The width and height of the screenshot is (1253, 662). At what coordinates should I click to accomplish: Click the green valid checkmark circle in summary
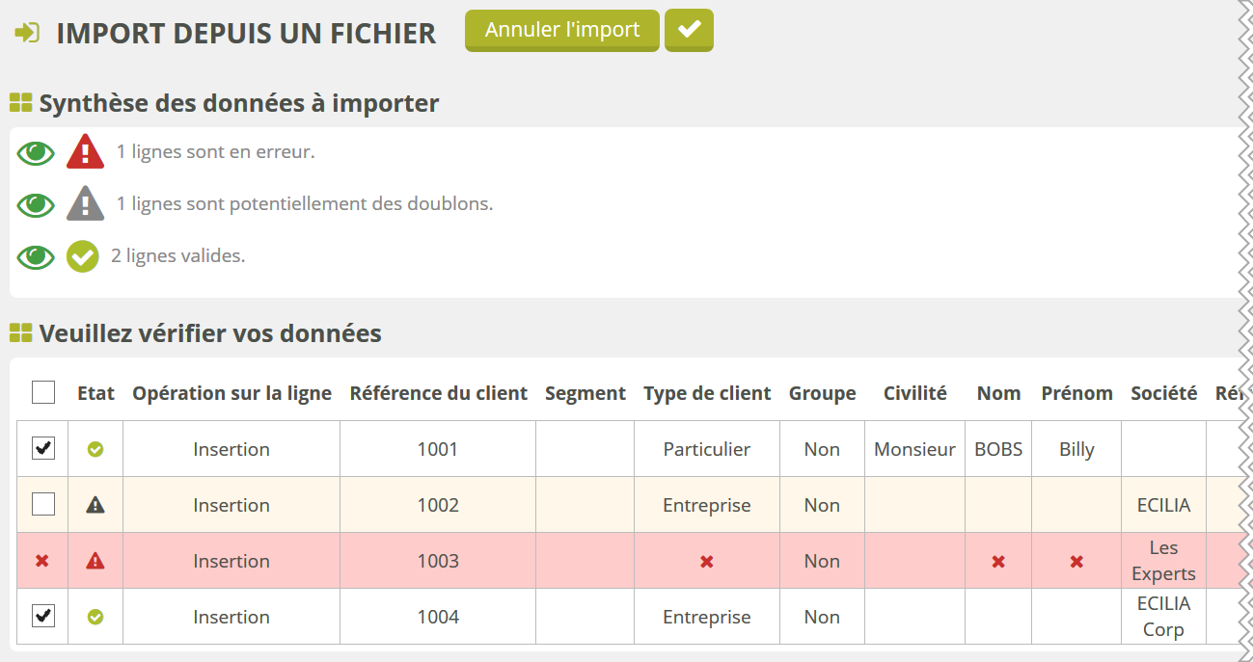[83, 256]
